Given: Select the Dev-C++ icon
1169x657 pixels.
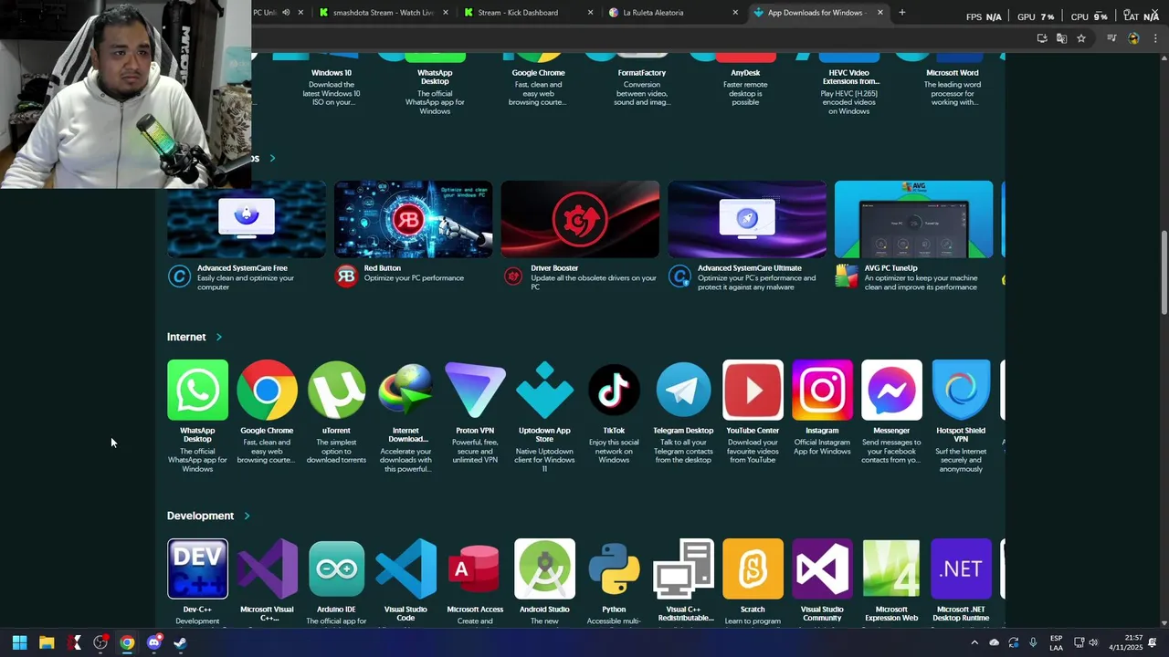Looking at the screenshot, I should 197,568.
